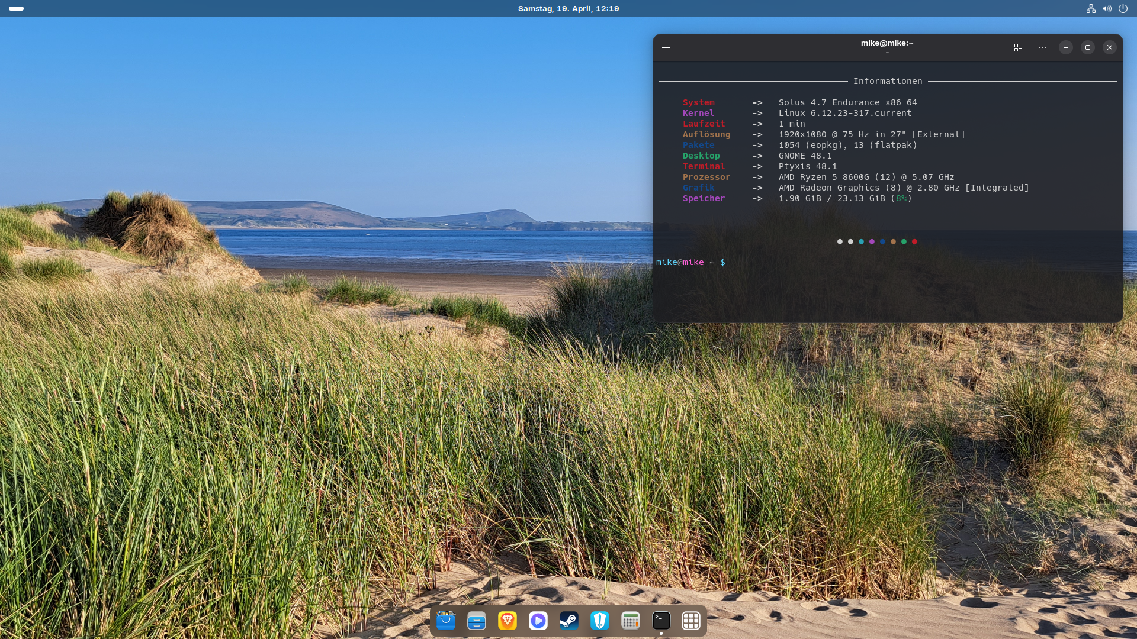Open the Files manager dock icon
Image resolution: width=1137 pixels, height=639 pixels.
click(477, 621)
